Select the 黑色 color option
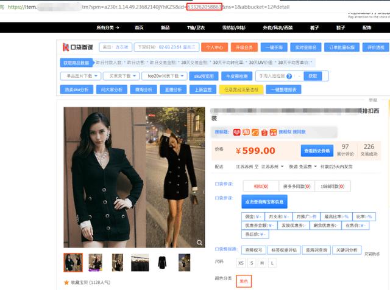Screen dimensions: 390x290 (x=244, y=281)
